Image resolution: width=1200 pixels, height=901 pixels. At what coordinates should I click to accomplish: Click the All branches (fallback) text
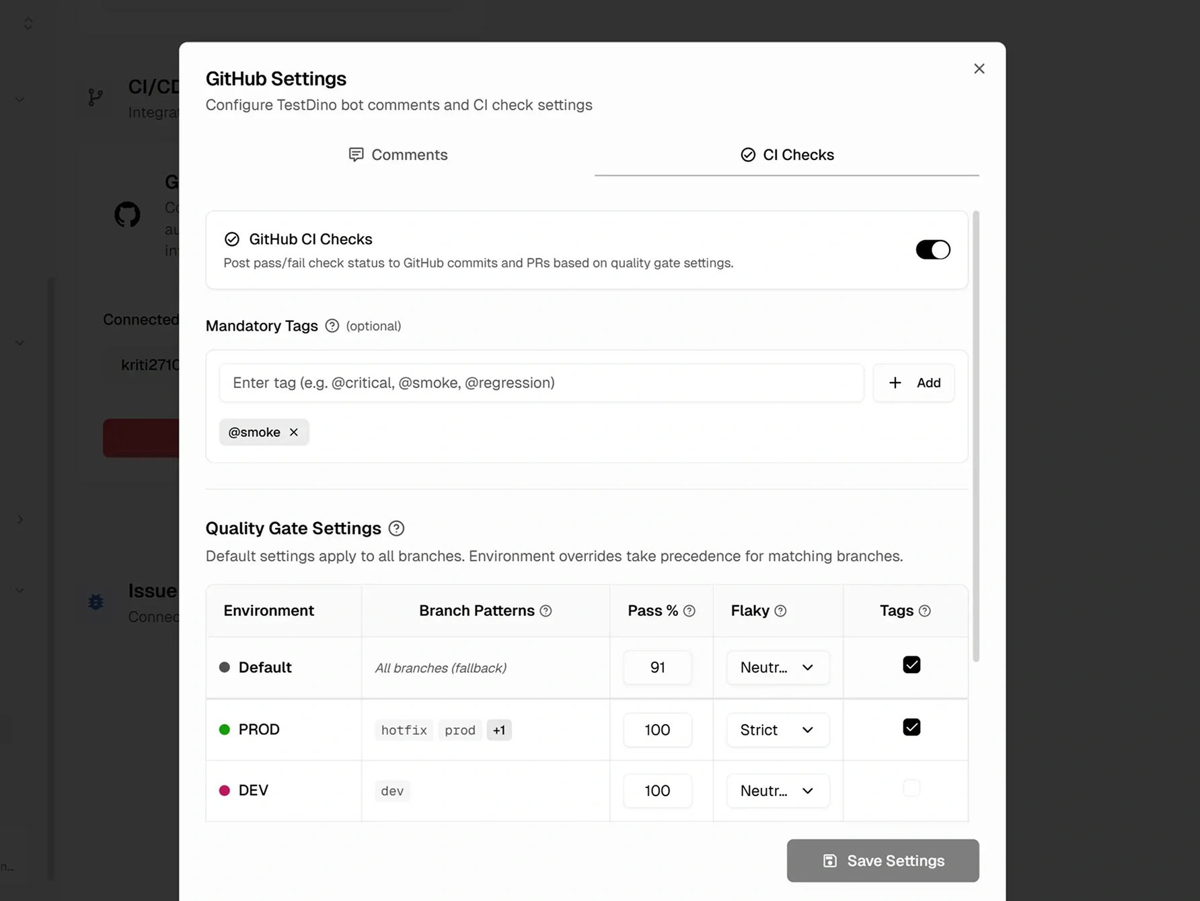441,668
